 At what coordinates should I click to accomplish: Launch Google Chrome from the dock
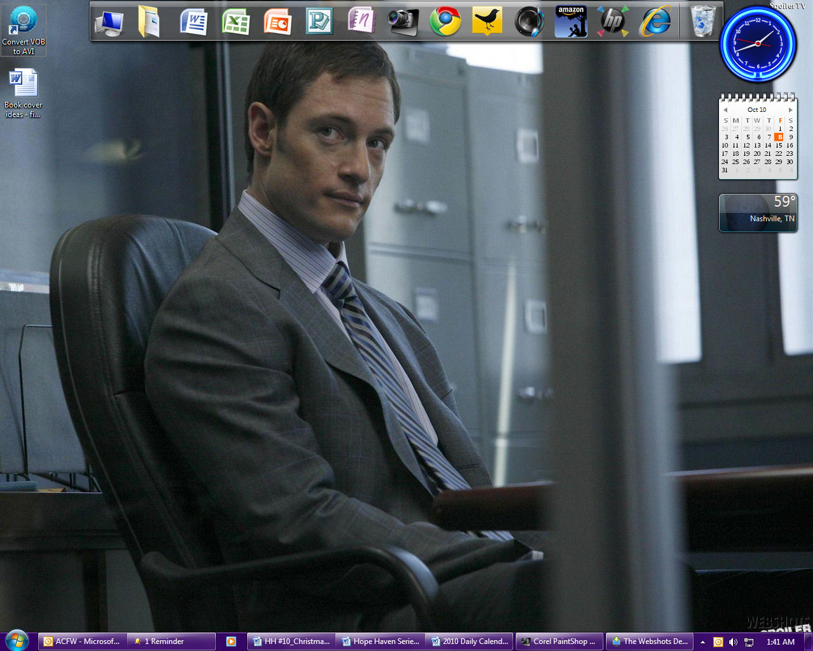point(445,22)
